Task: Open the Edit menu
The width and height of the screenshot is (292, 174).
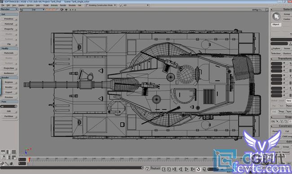Action: (x=8, y=5)
